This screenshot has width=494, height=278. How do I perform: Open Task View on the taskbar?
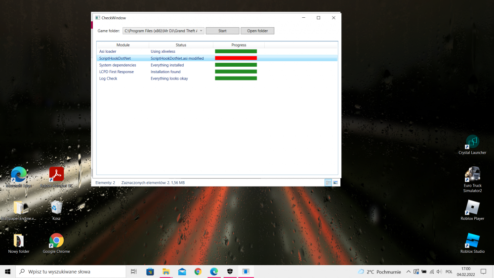point(133,272)
